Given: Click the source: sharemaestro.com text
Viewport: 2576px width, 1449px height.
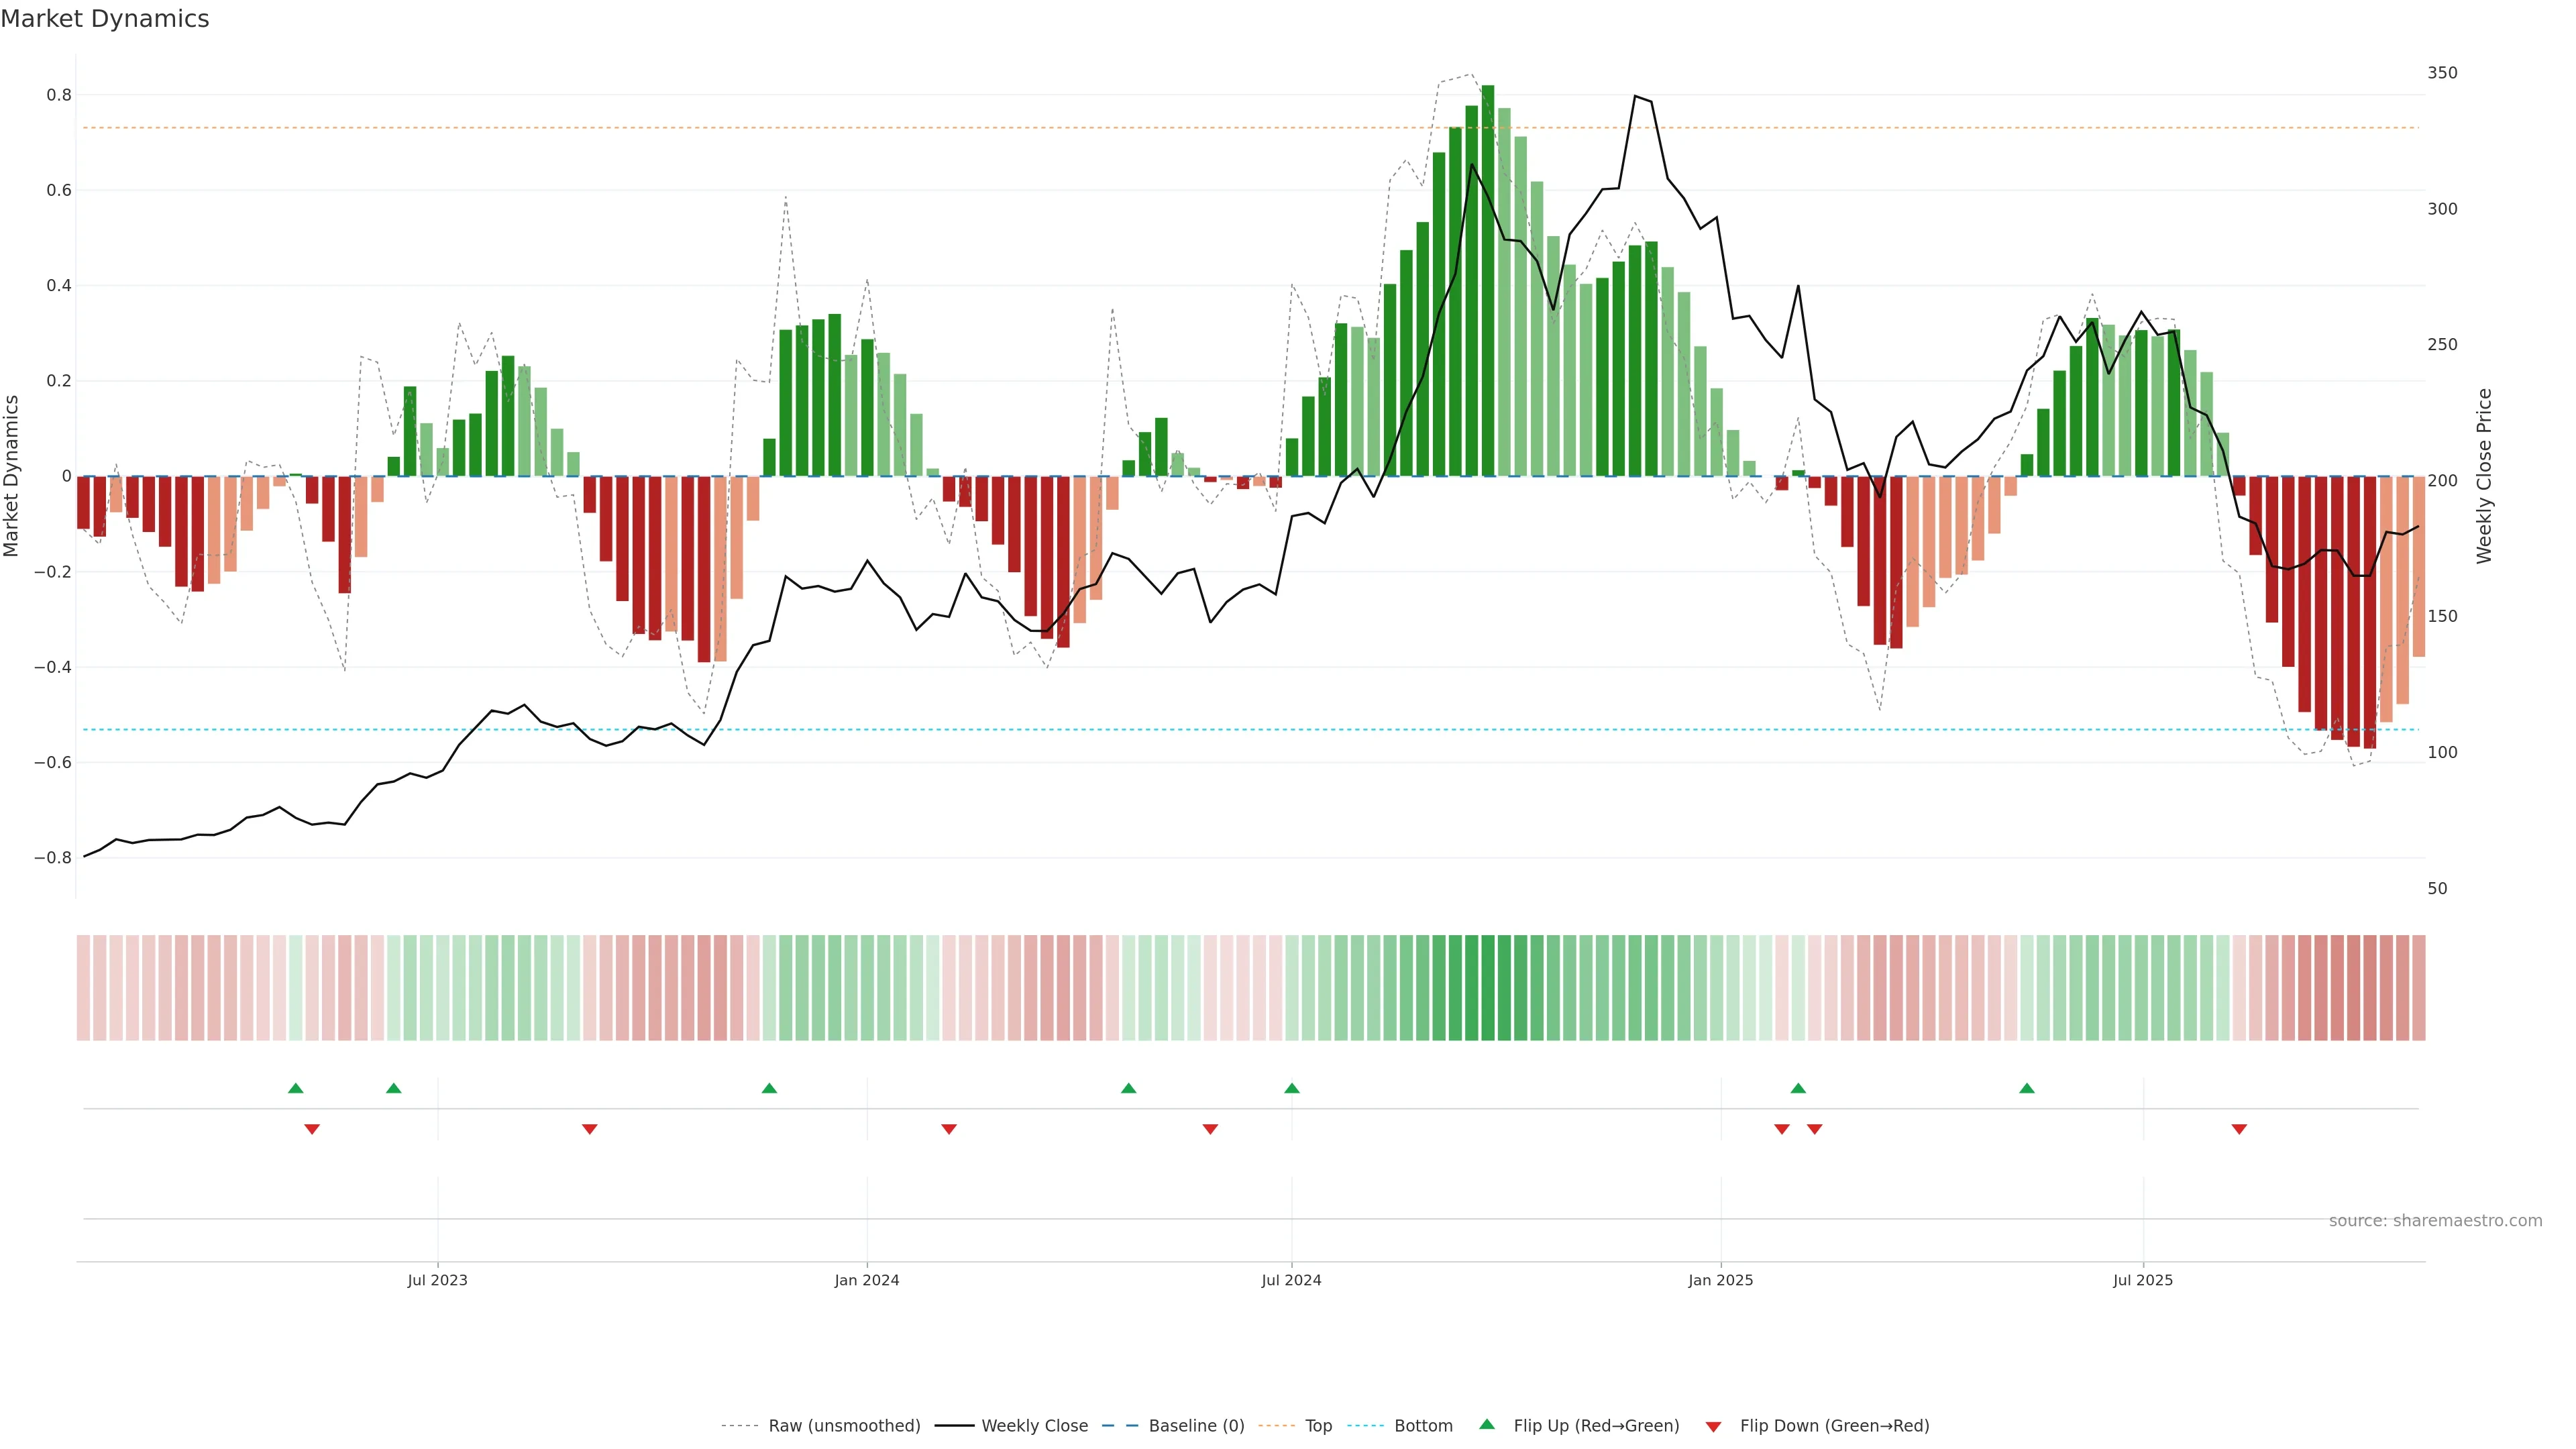Looking at the screenshot, I should pyautogui.click(x=2435, y=1221).
